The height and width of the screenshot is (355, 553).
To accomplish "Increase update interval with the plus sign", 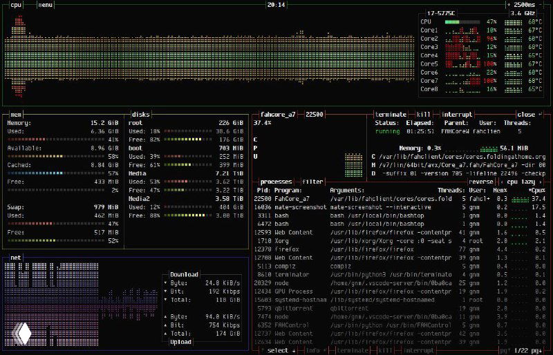I will [509, 5].
